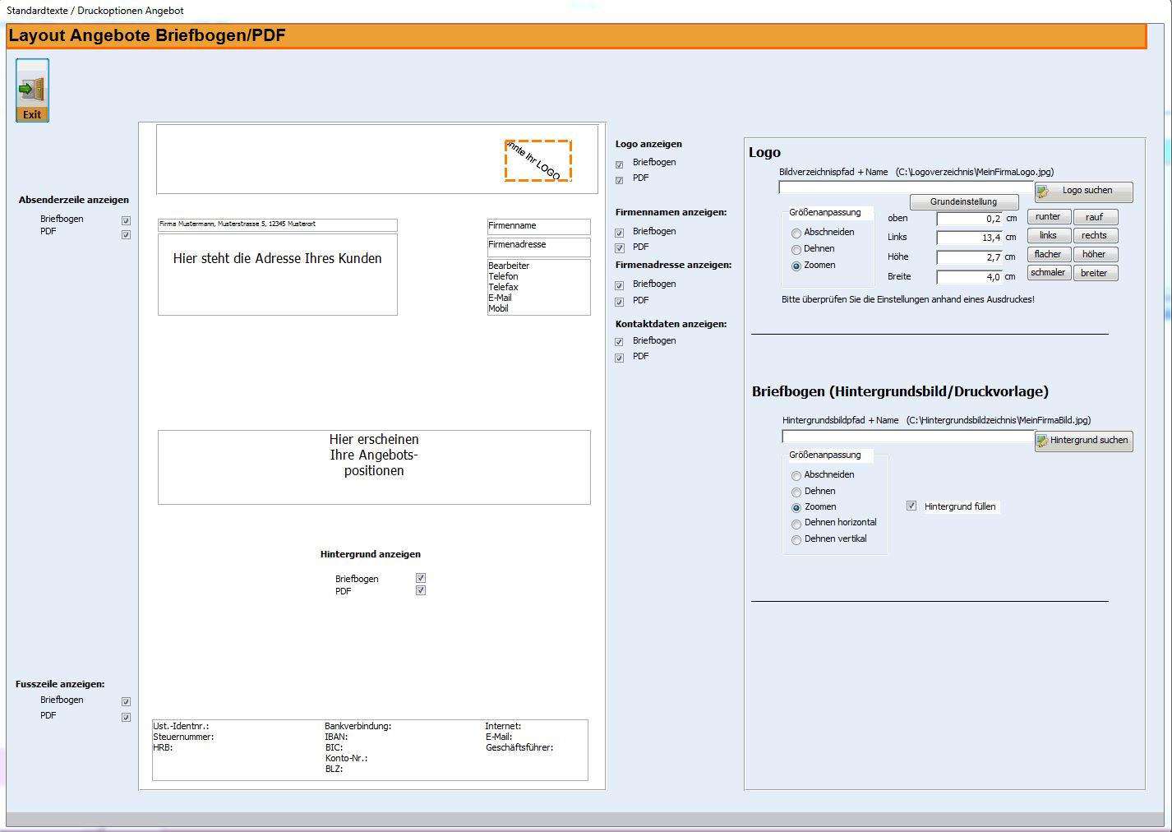This screenshot has height=832, width=1172.
Task: Click the Hintergrund suchen button
Action: click(1083, 441)
